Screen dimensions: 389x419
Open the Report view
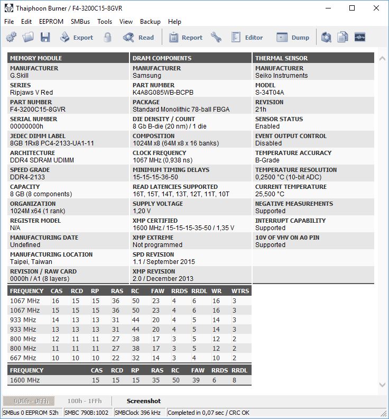186,38
